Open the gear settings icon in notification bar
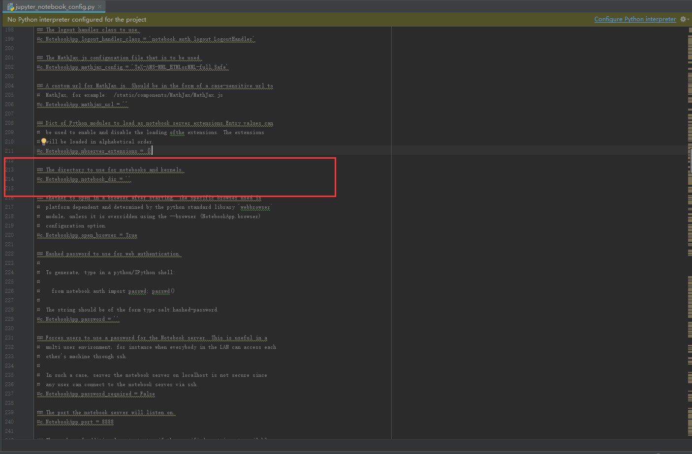The height and width of the screenshot is (454, 692). point(683,19)
